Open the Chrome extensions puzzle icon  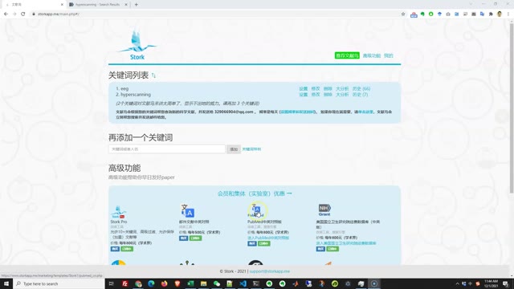click(x=491, y=14)
